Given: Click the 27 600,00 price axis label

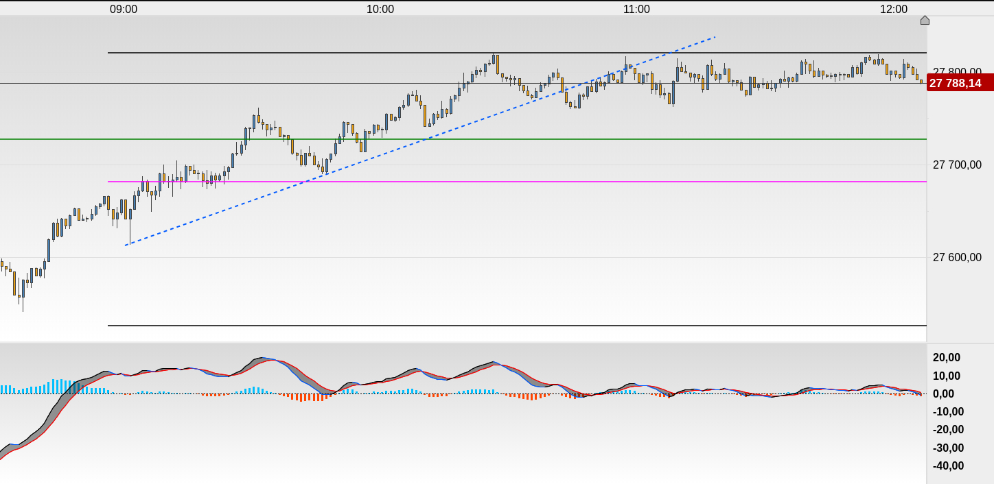Looking at the screenshot, I should [x=957, y=257].
